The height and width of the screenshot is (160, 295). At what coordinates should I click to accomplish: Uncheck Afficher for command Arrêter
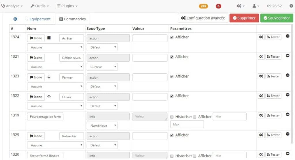coord(172,37)
